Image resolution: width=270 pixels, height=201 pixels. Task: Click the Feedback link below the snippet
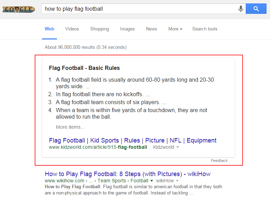pyautogui.click(x=219, y=161)
